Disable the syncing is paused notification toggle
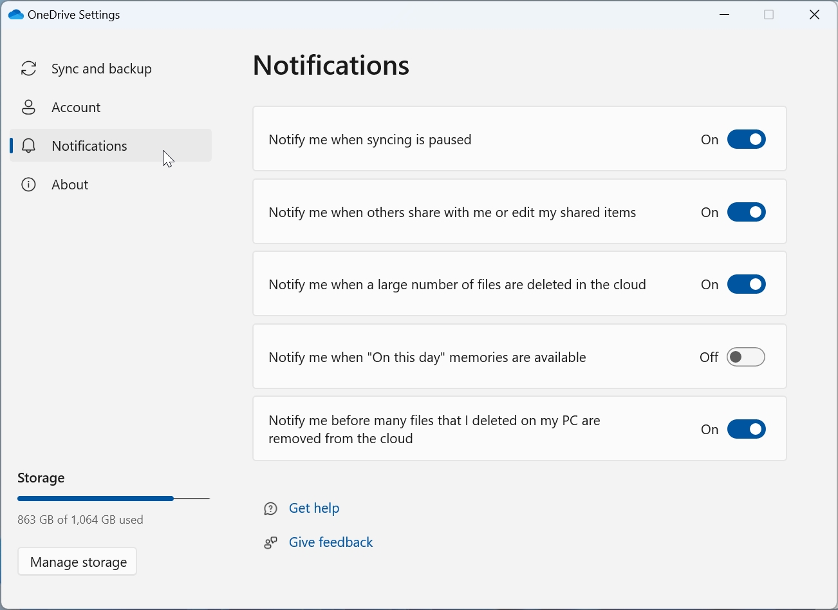Viewport: 838px width, 610px height. point(746,139)
